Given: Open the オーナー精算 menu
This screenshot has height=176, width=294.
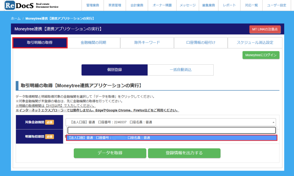Looking at the screenshot, I should tap(162, 5).
